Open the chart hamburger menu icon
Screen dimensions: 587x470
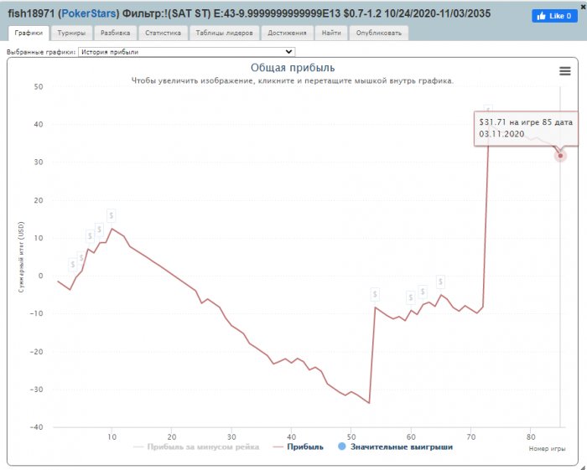tap(565, 71)
